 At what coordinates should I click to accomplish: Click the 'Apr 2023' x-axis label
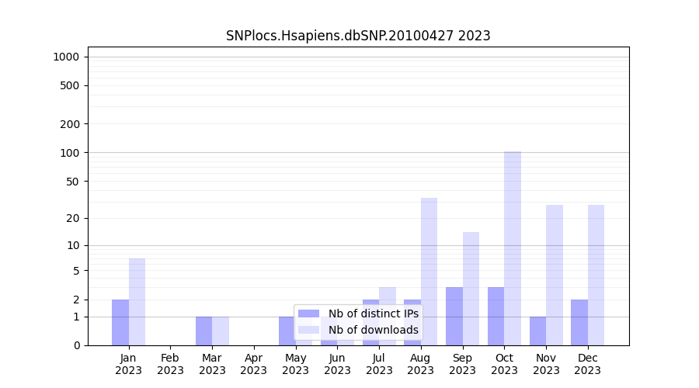[x=254, y=364]
